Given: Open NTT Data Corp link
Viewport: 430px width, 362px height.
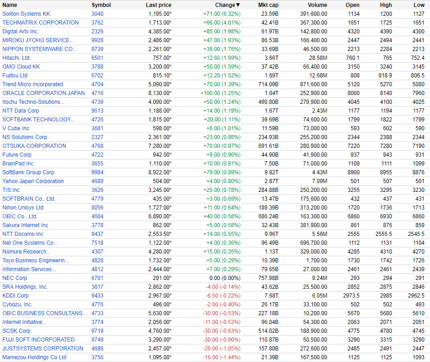Looking at the screenshot, I should [21, 110].
